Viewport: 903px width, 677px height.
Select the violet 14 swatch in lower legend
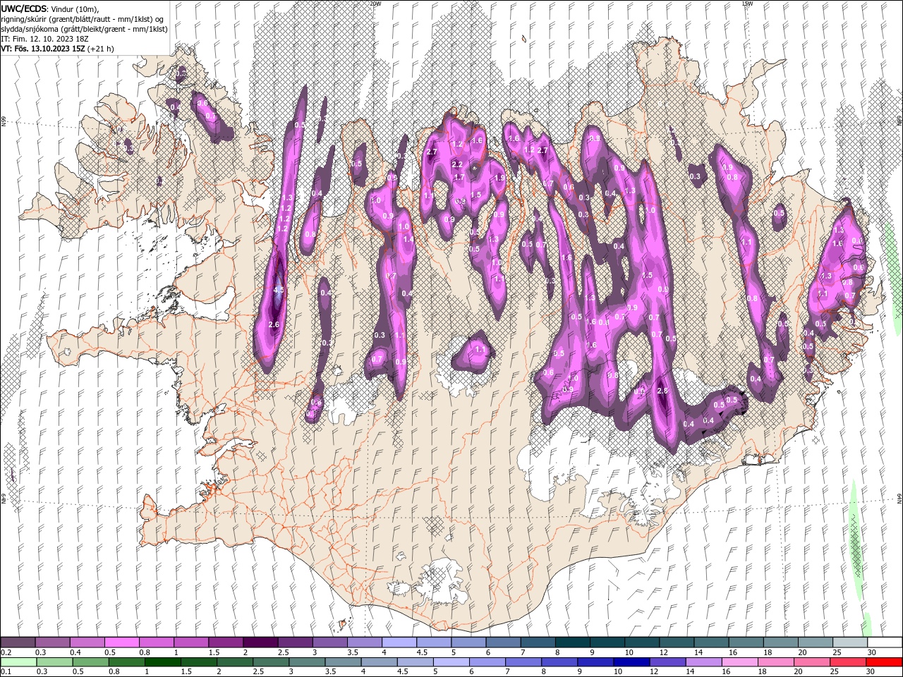tap(703, 662)
